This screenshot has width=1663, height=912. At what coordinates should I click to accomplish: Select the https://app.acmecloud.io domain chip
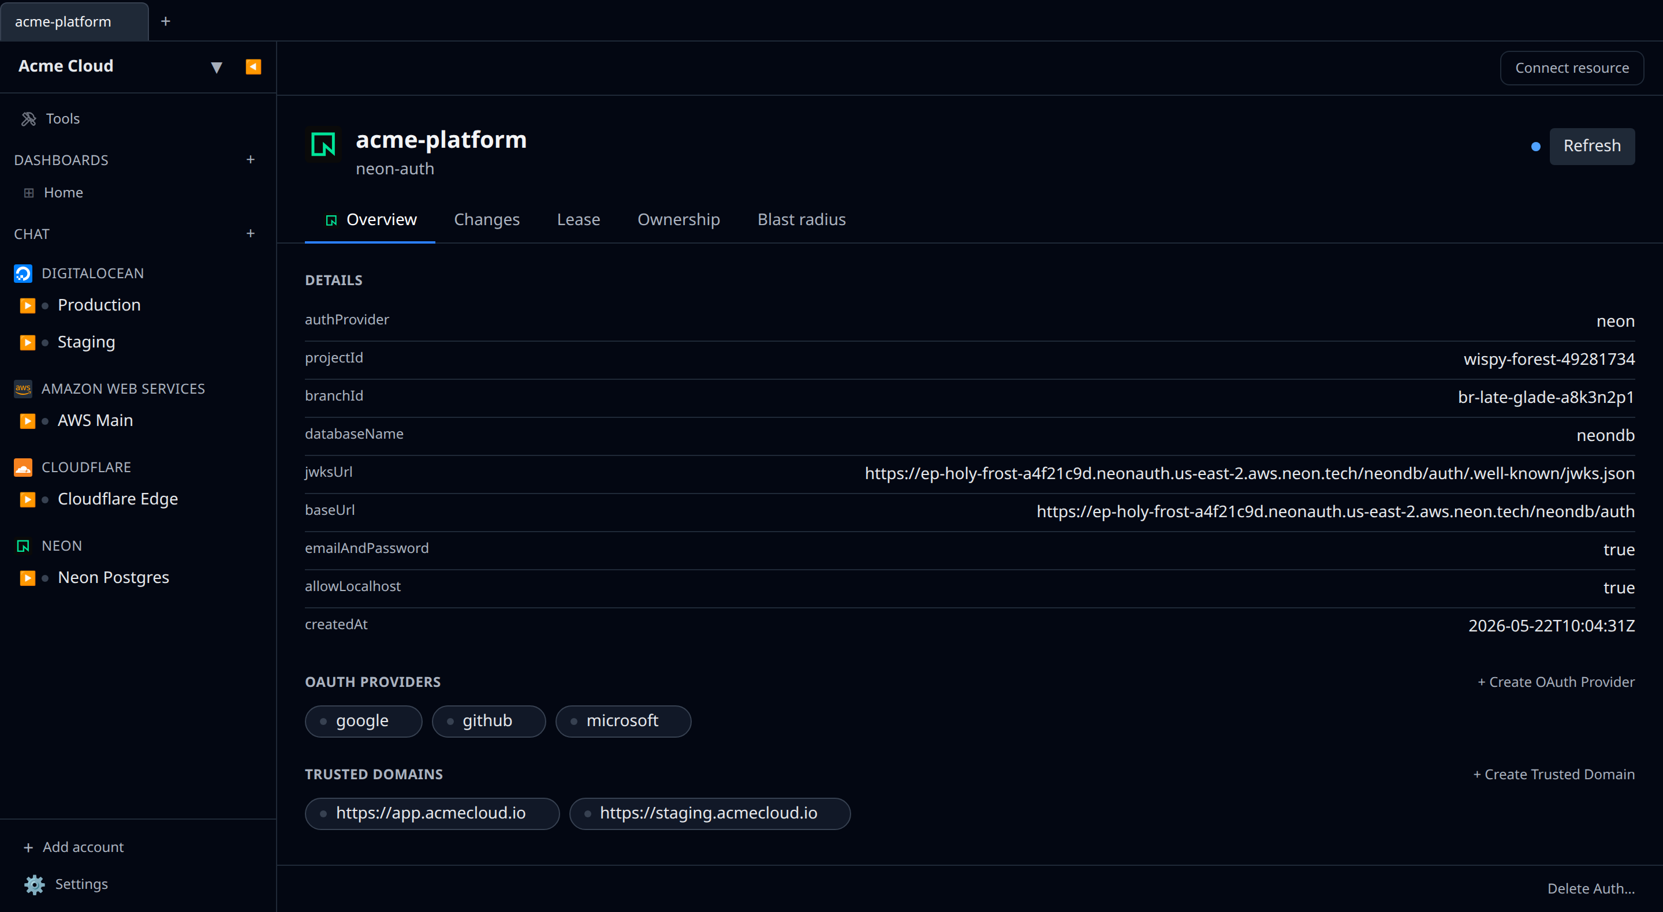tap(432, 813)
